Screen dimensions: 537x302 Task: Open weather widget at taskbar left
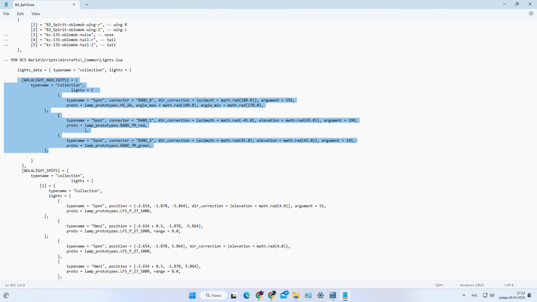pyautogui.click(x=6, y=296)
